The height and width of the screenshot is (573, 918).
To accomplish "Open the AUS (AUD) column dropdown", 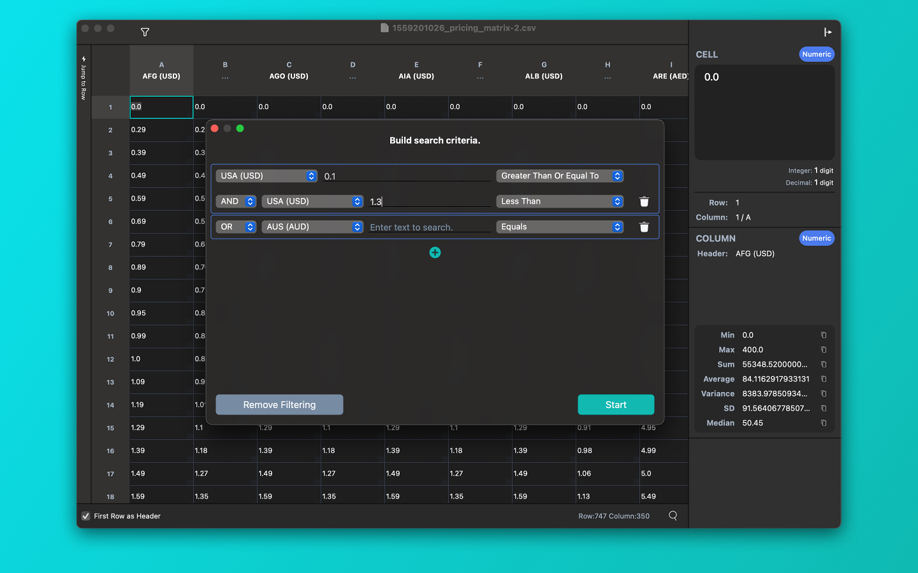I will (x=312, y=227).
